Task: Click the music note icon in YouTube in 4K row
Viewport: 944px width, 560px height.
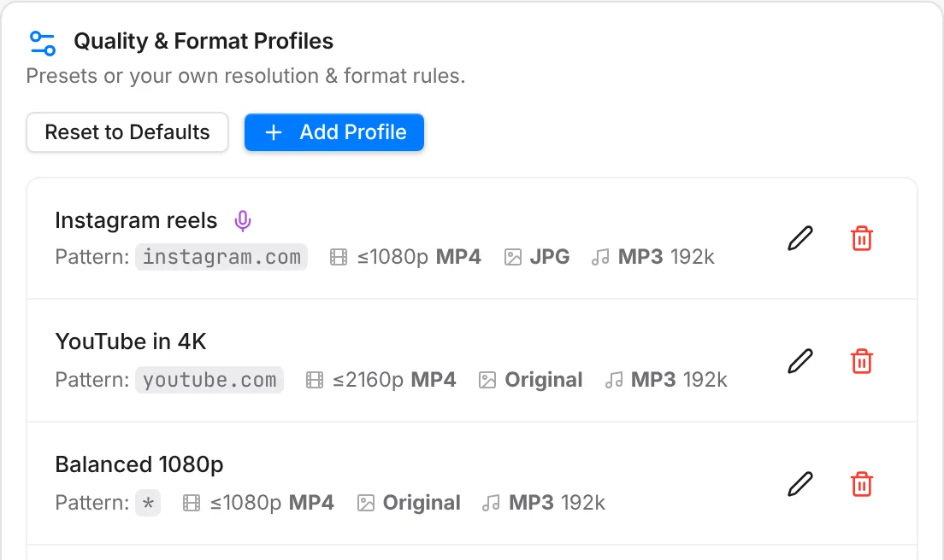Action: 613,380
